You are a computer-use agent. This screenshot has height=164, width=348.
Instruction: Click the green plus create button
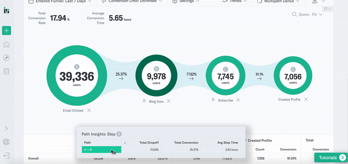point(7,30)
